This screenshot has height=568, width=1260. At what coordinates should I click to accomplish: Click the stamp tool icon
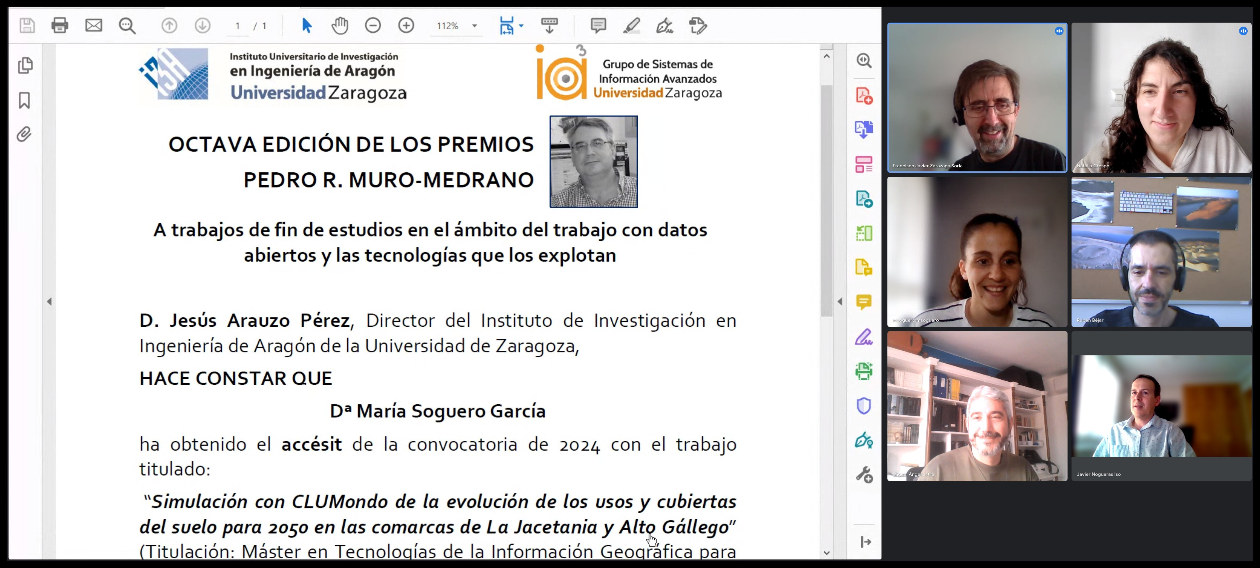click(x=698, y=25)
